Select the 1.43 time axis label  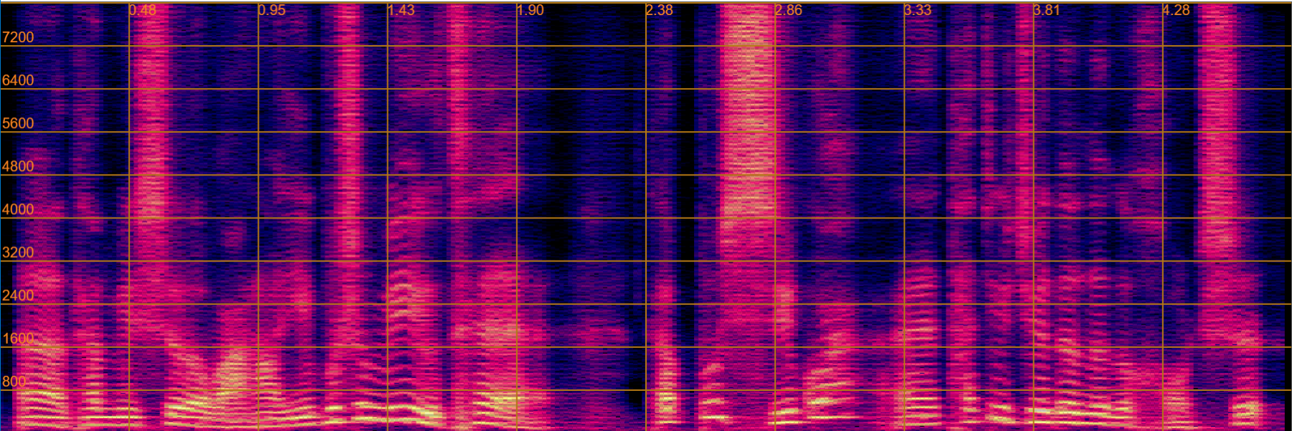401,10
